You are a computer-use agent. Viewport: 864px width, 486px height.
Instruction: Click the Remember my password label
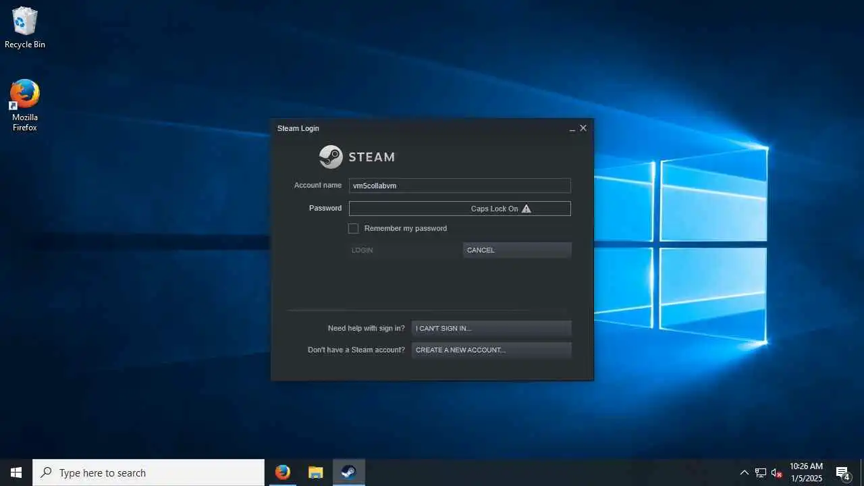coord(406,228)
